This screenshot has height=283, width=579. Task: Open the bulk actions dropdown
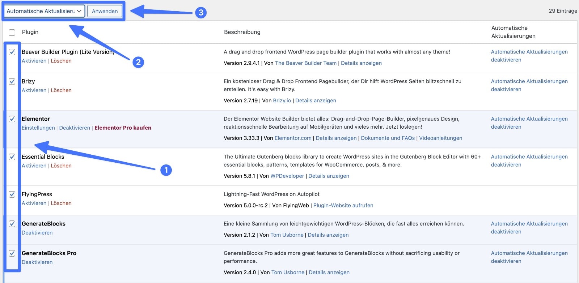pyautogui.click(x=44, y=11)
